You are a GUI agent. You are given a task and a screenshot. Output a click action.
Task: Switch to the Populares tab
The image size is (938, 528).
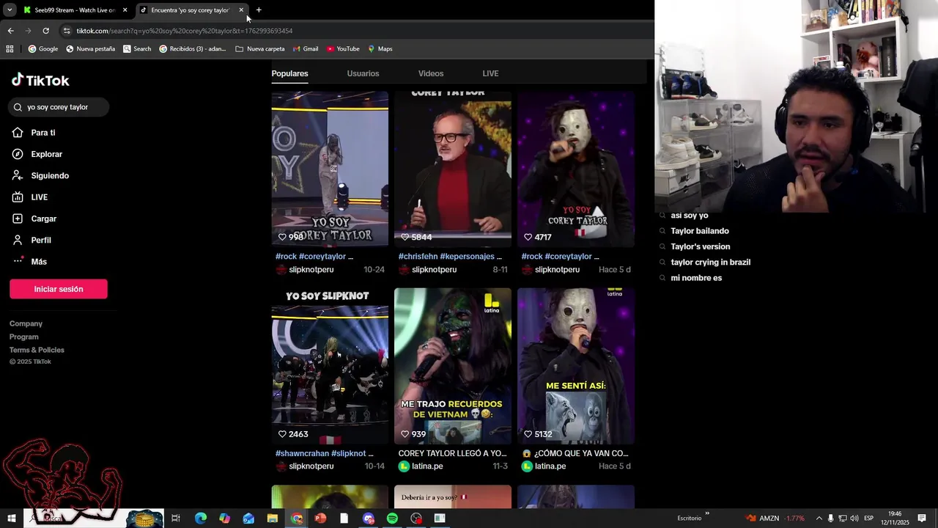pos(289,73)
